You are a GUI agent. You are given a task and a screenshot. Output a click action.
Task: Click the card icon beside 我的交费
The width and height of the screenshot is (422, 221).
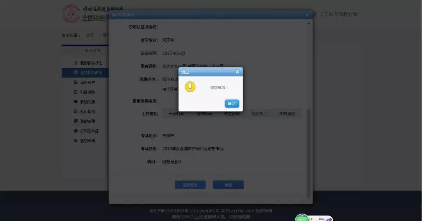76,101
